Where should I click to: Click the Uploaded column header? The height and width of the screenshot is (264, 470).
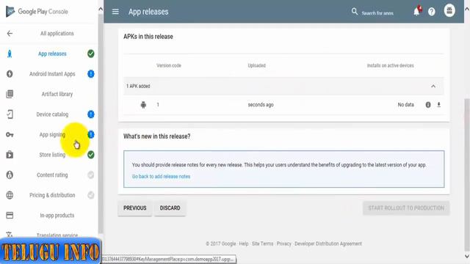[256, 65]
